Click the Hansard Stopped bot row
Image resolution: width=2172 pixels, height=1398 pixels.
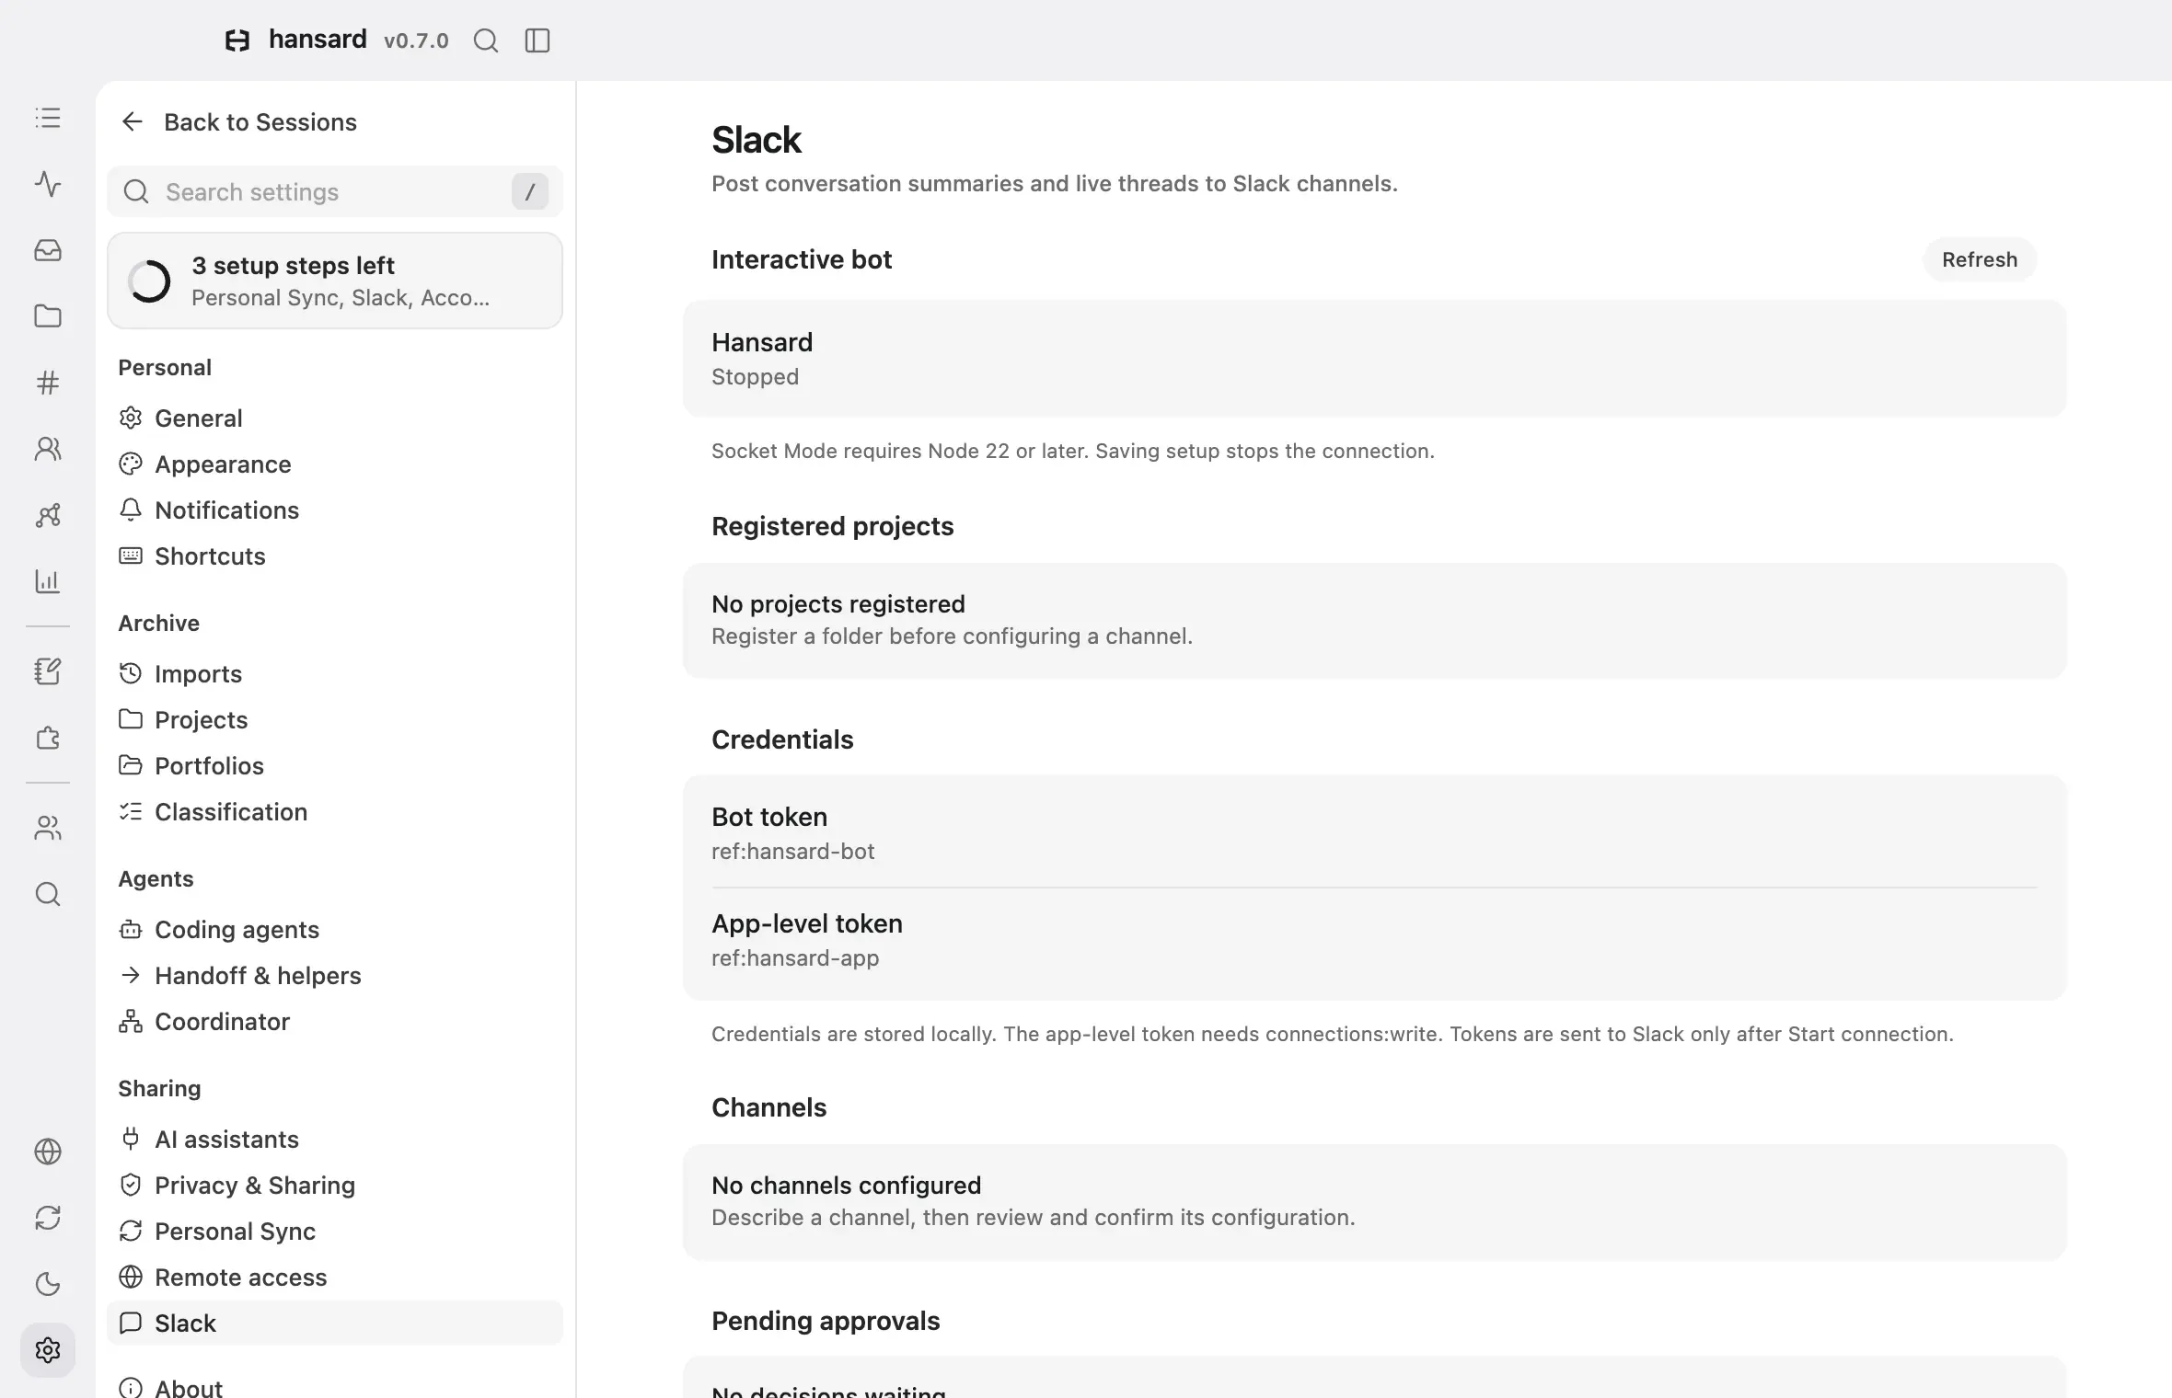(1375, 359)
